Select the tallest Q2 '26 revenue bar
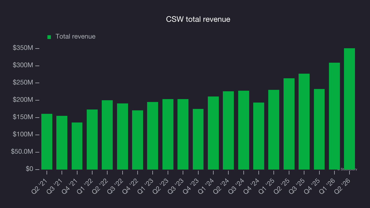This screenshot has width=370, height=208. click(349, 109)
